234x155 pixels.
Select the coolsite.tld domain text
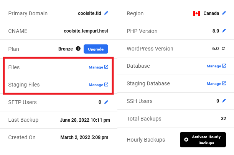pyautogui.click(x=89, y=13)
